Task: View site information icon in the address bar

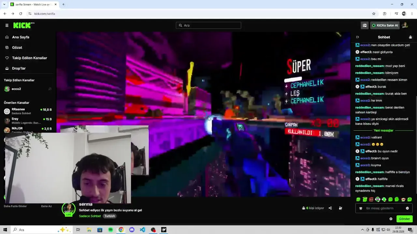Action: click(30, 14)
